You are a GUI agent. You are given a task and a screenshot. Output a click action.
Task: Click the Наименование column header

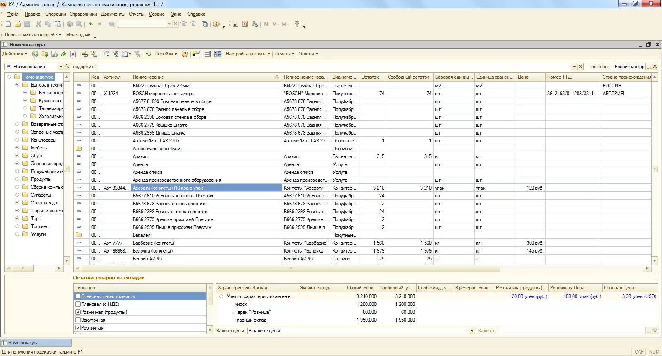tap(206, 77)
